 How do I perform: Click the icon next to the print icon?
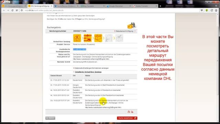(132, 112)
